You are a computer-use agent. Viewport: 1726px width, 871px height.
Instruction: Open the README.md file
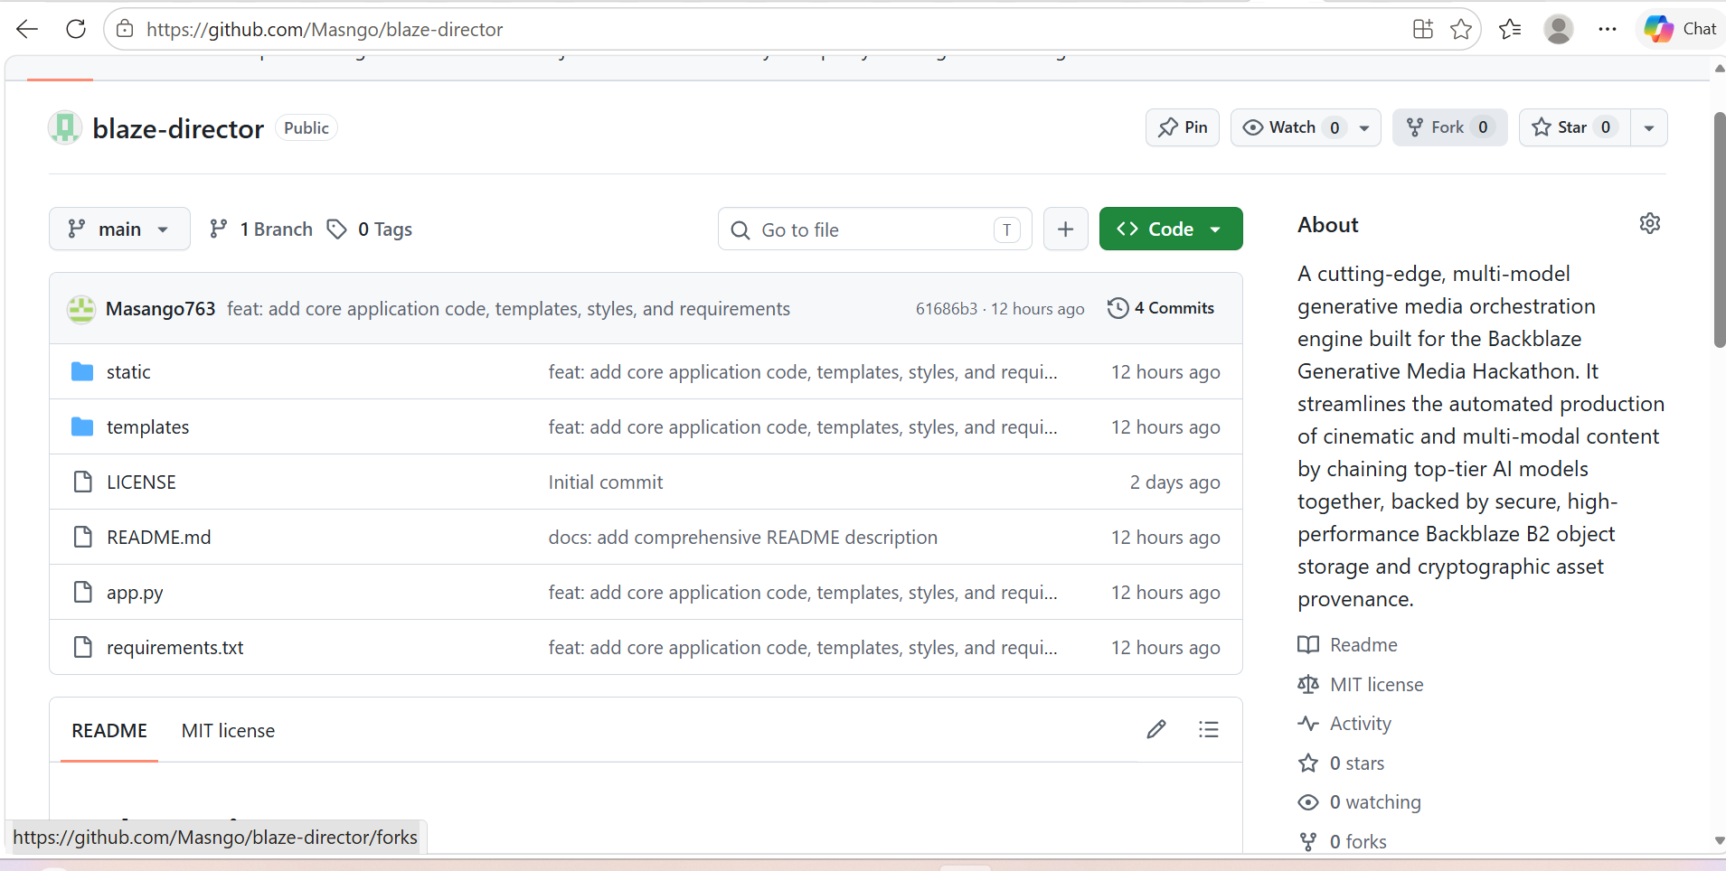point(158,537)
